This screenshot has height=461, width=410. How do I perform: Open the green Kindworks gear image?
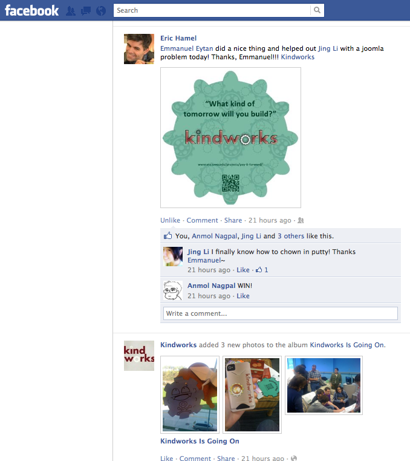pos(231,137)
